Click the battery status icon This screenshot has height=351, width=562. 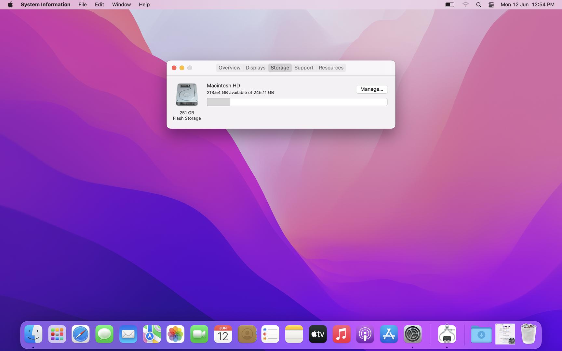pyautogui.click(x=450, y=5)
